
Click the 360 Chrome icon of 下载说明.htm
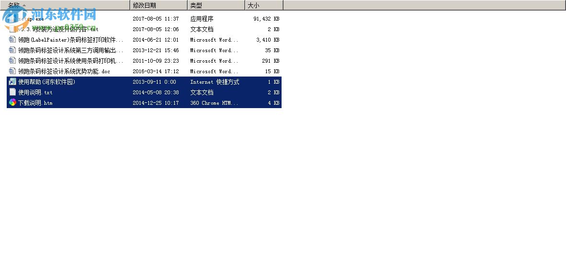(12, 103)
